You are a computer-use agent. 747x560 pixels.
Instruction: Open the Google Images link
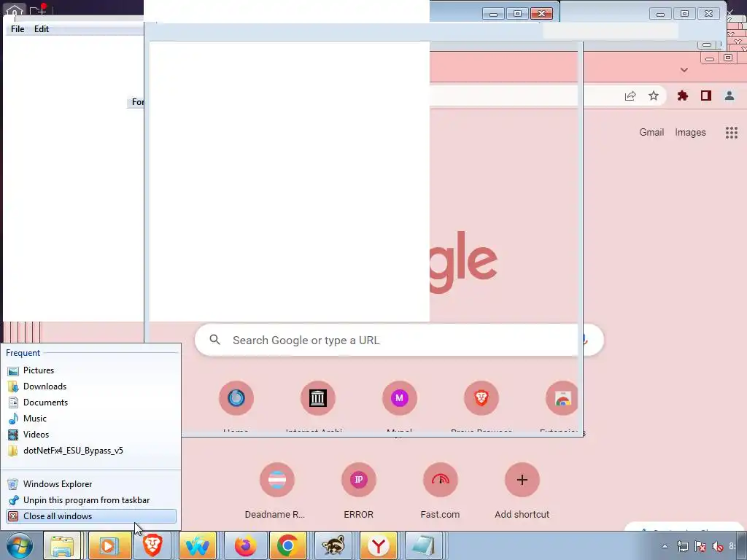tap(690, 133)
